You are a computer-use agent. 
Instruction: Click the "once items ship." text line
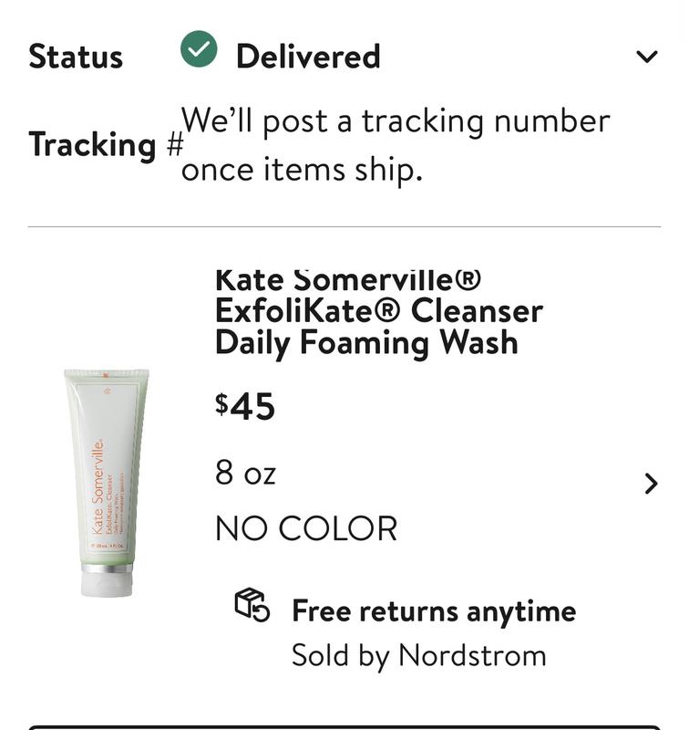tap(302, 169)
